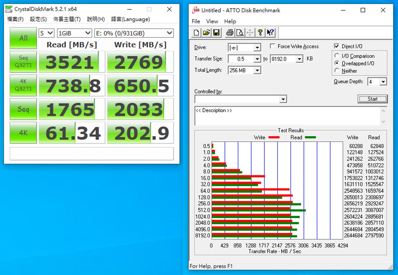Click the Start button in ATTO
The height and width of the screenshot is (275, 398).
(373, 99)
